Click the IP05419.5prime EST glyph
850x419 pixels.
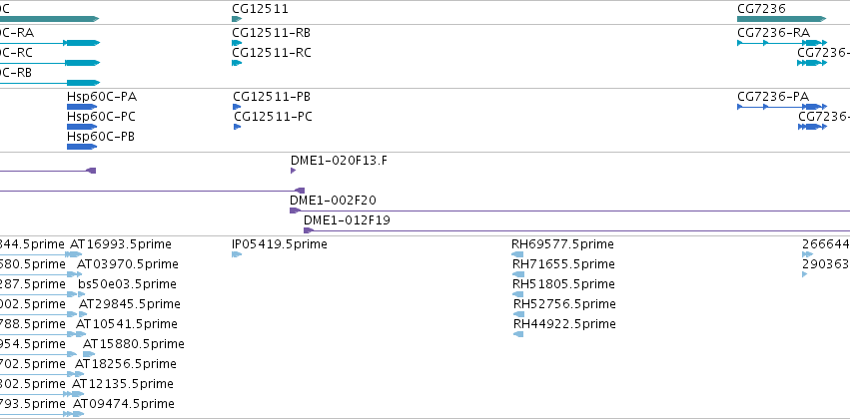237,254
